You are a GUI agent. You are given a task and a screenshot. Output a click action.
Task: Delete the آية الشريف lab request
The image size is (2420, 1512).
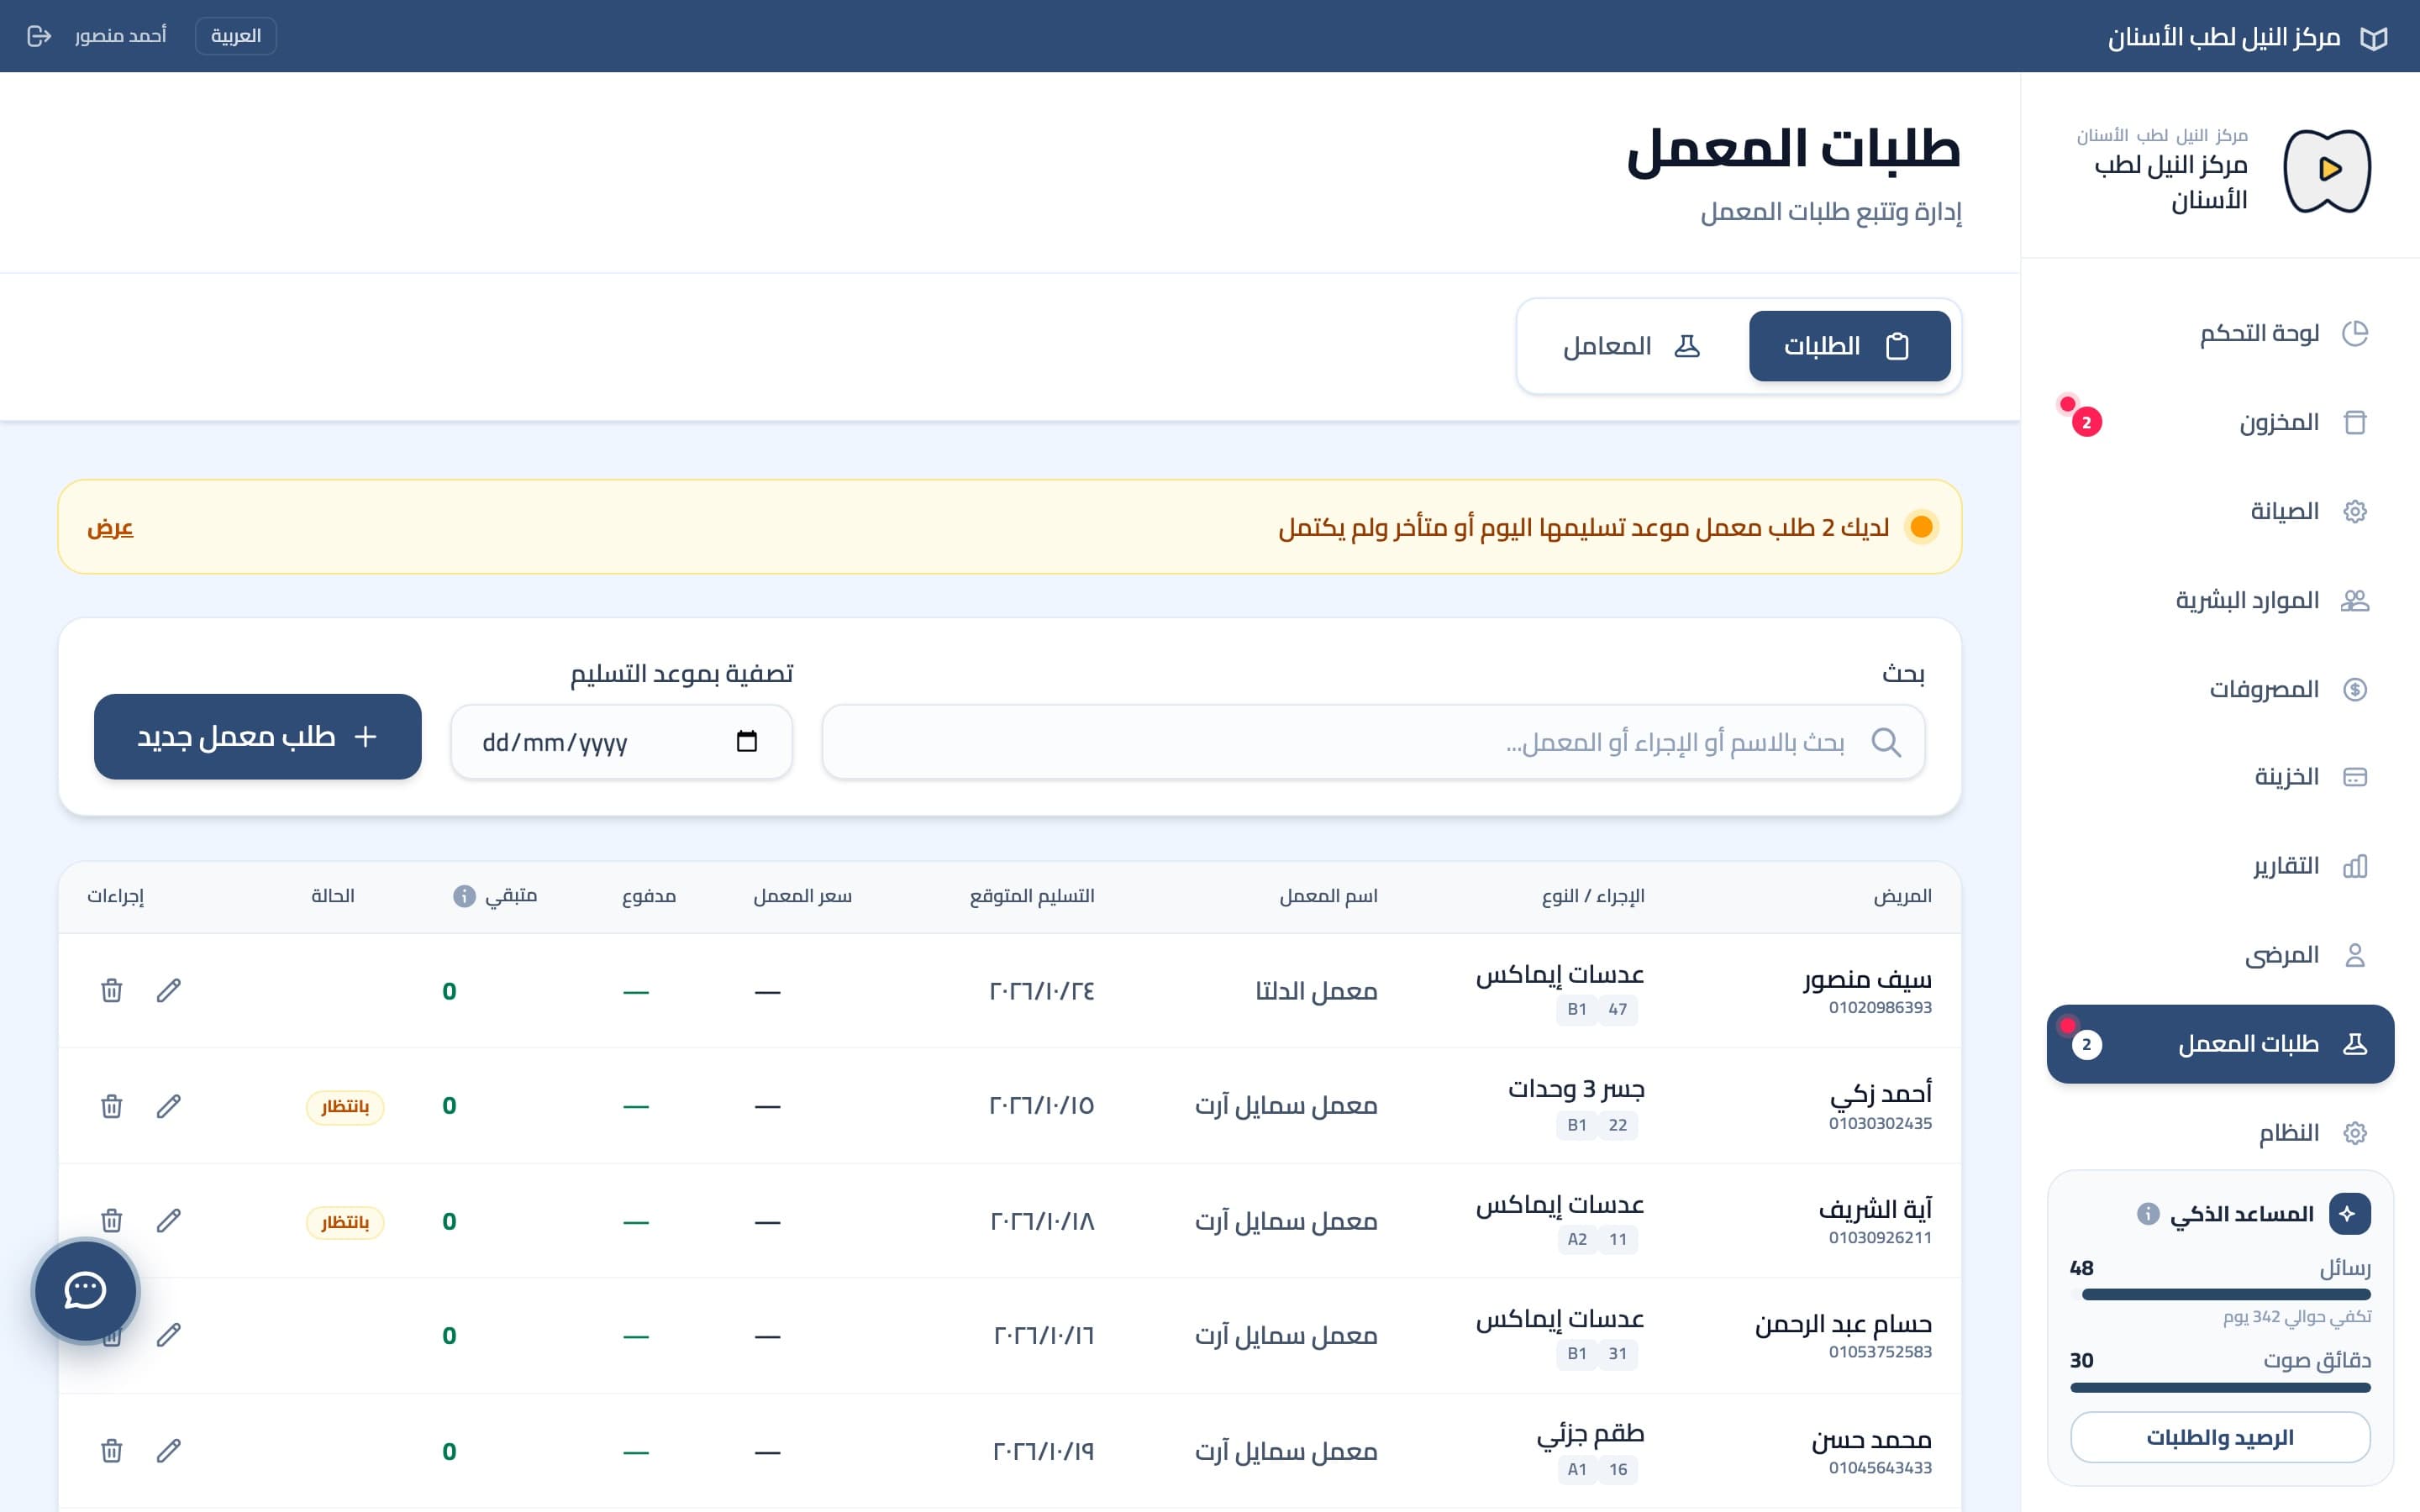pos(112,1220)
